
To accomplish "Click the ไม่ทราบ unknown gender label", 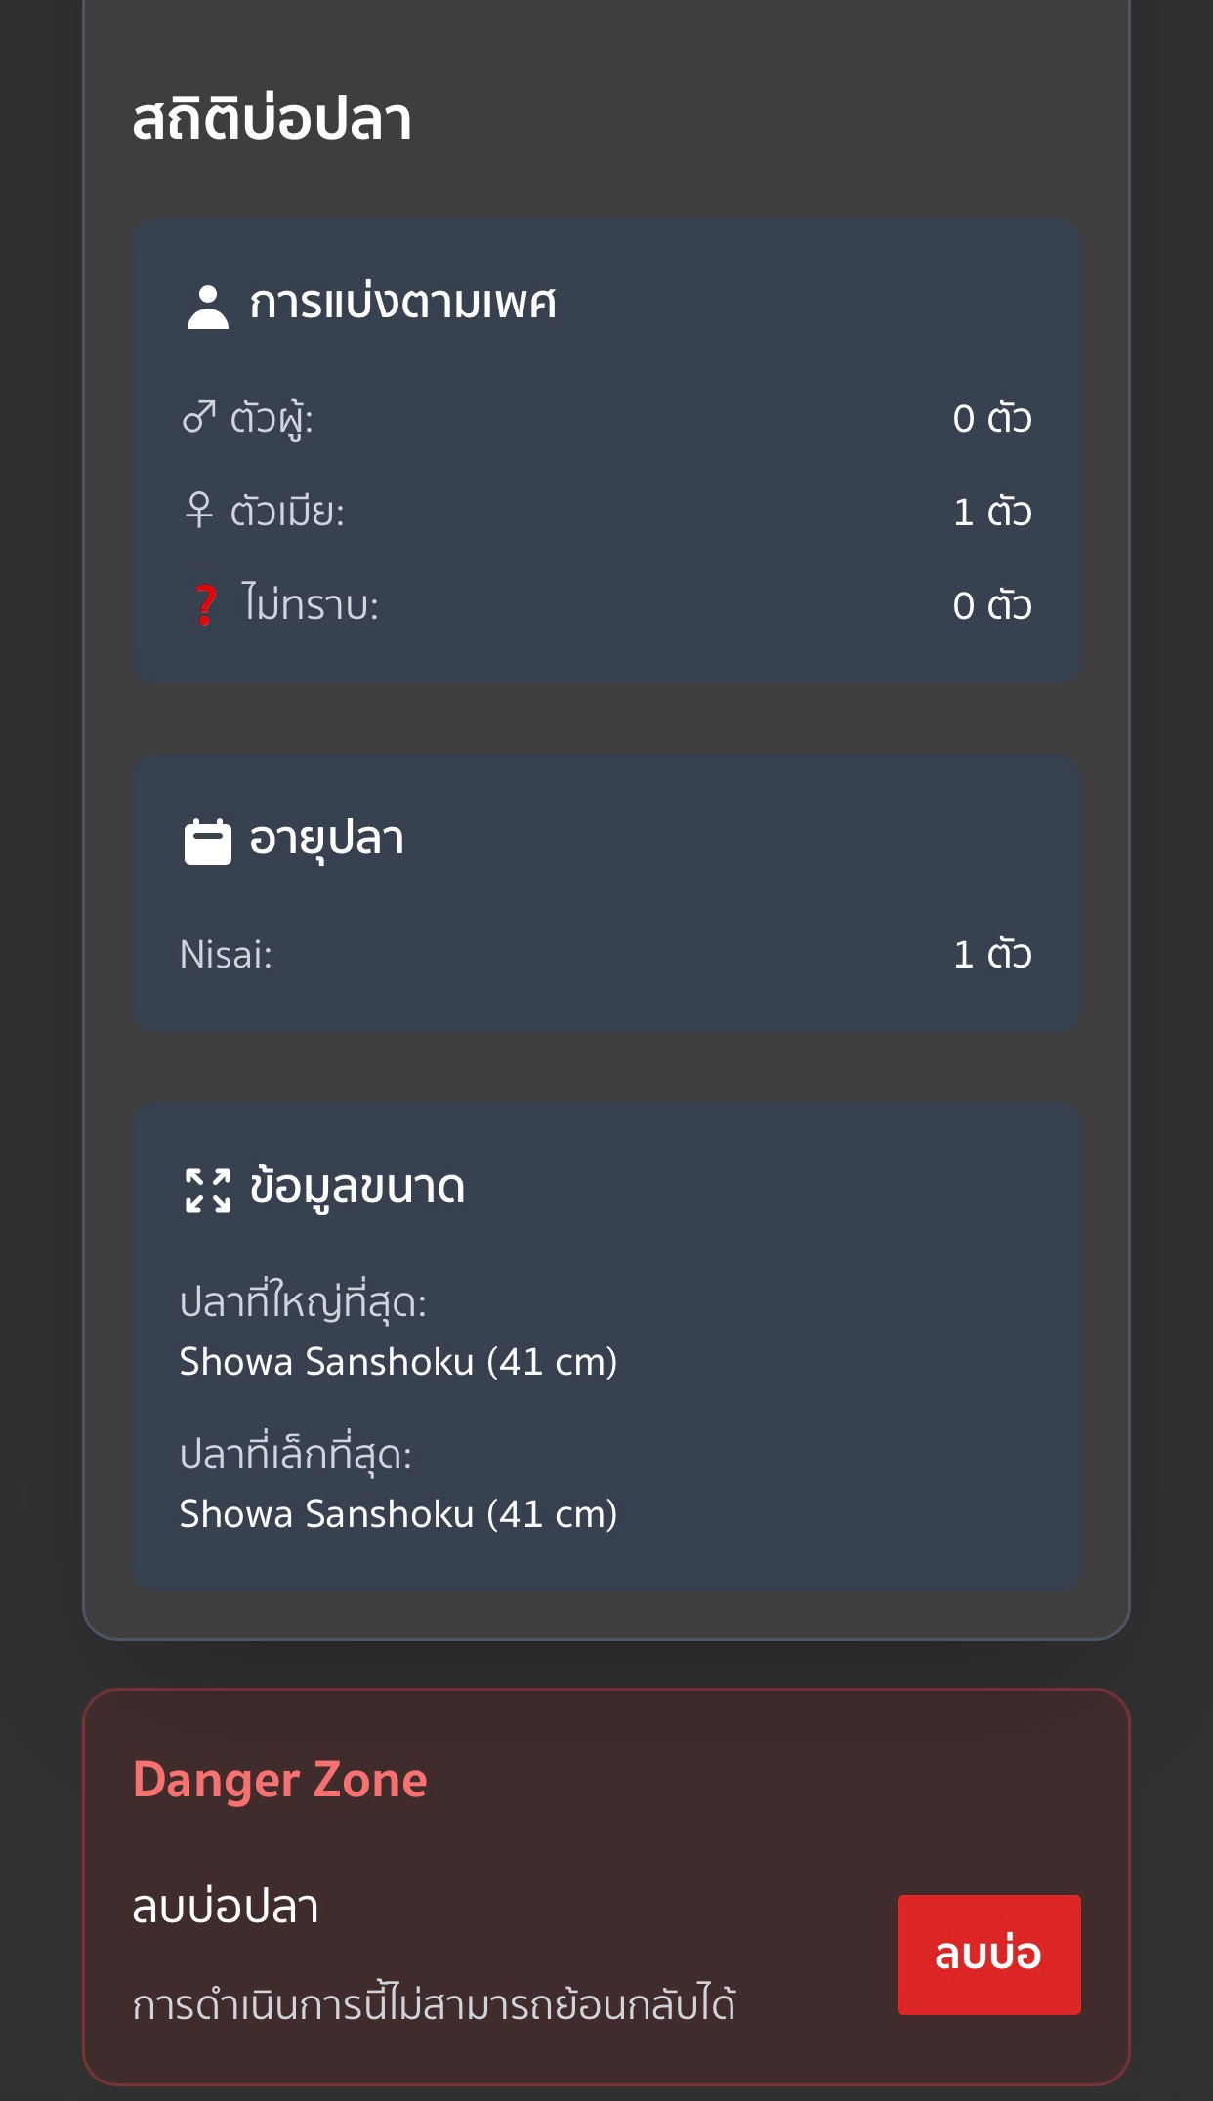I will coord(310,604).
